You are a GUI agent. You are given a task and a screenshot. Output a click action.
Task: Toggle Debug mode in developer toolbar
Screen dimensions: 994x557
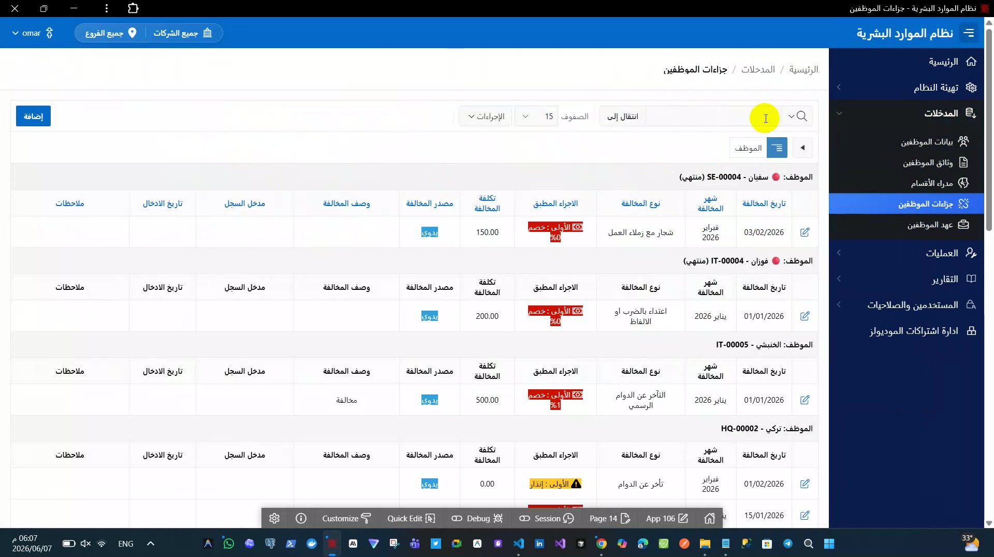[x=477, y=518]
